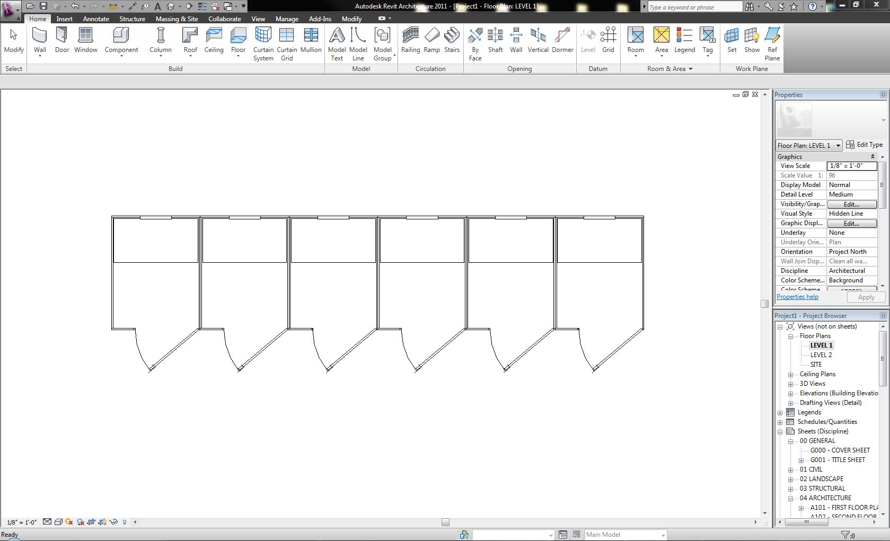
Task: Expand the Room & Area panel dropdown
Action: tap(690, 69)
